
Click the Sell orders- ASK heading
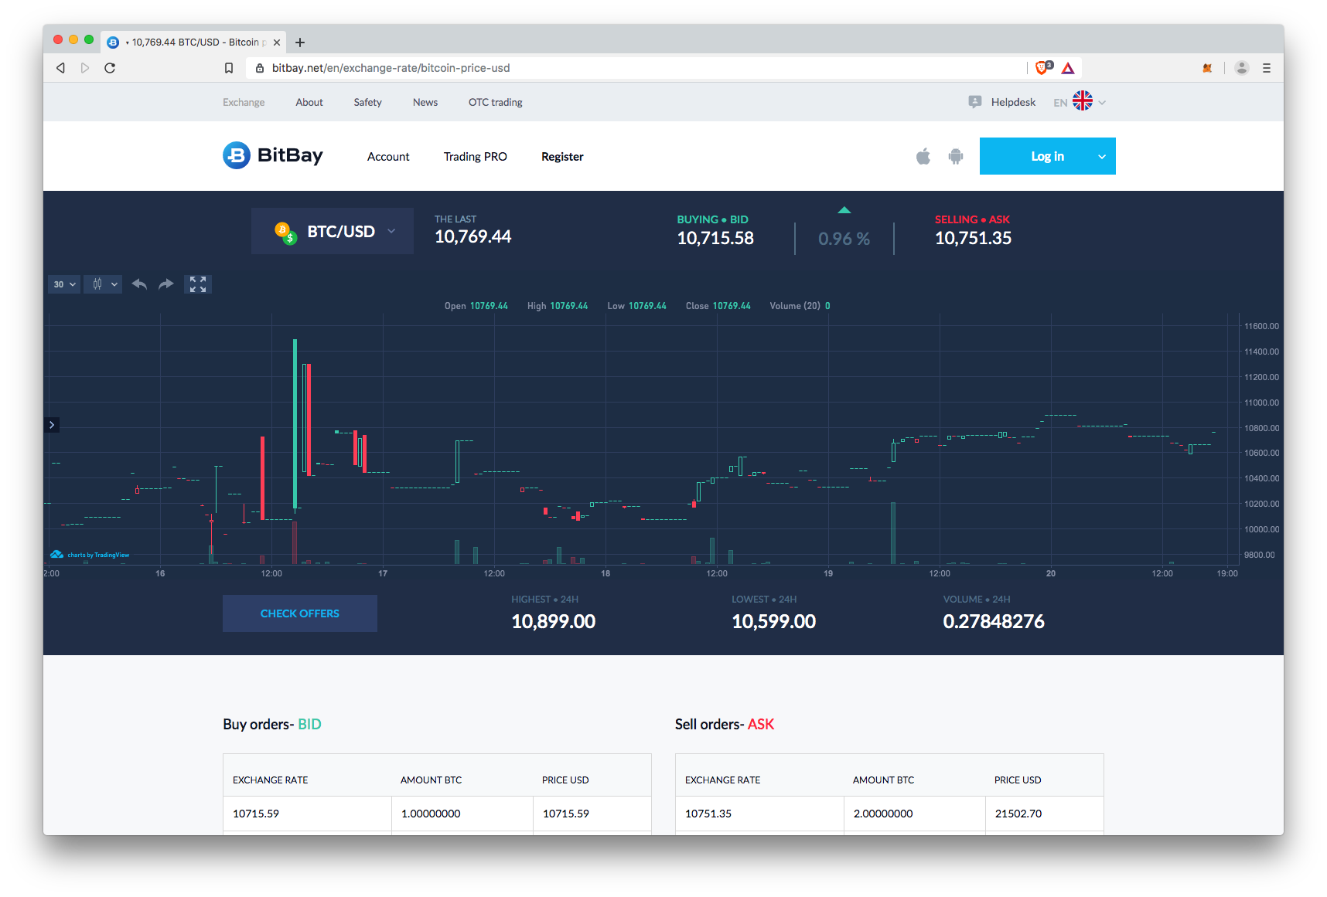725,724
